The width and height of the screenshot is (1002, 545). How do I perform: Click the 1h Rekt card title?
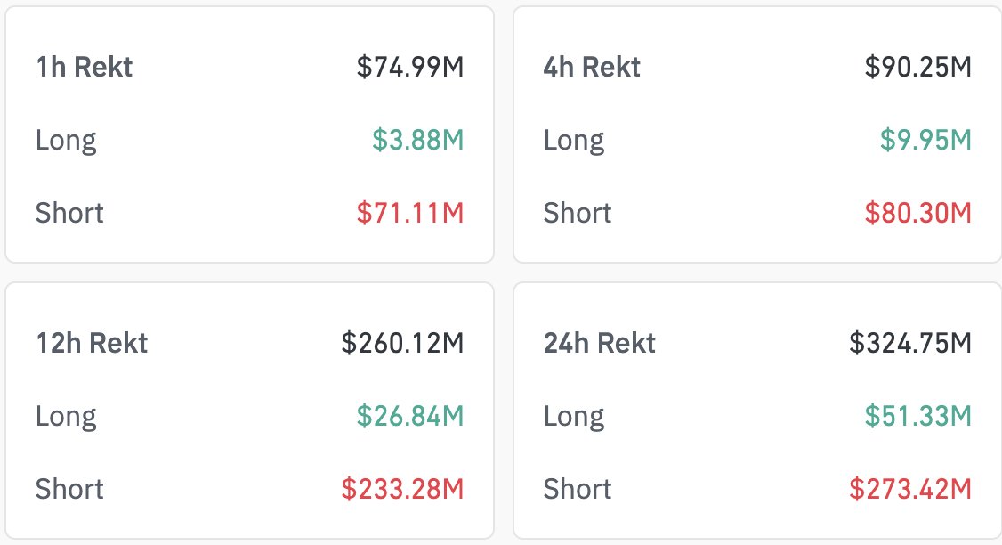[84, 67]
